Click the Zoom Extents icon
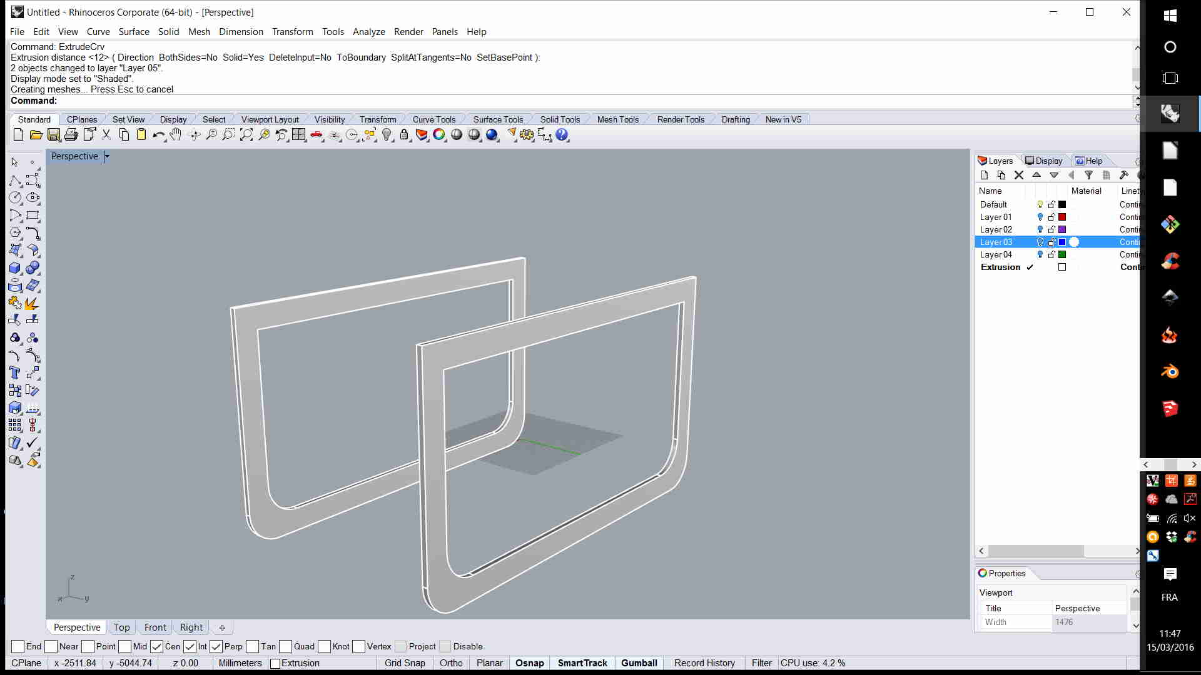1201x675 pixels. tap(246, 135)
